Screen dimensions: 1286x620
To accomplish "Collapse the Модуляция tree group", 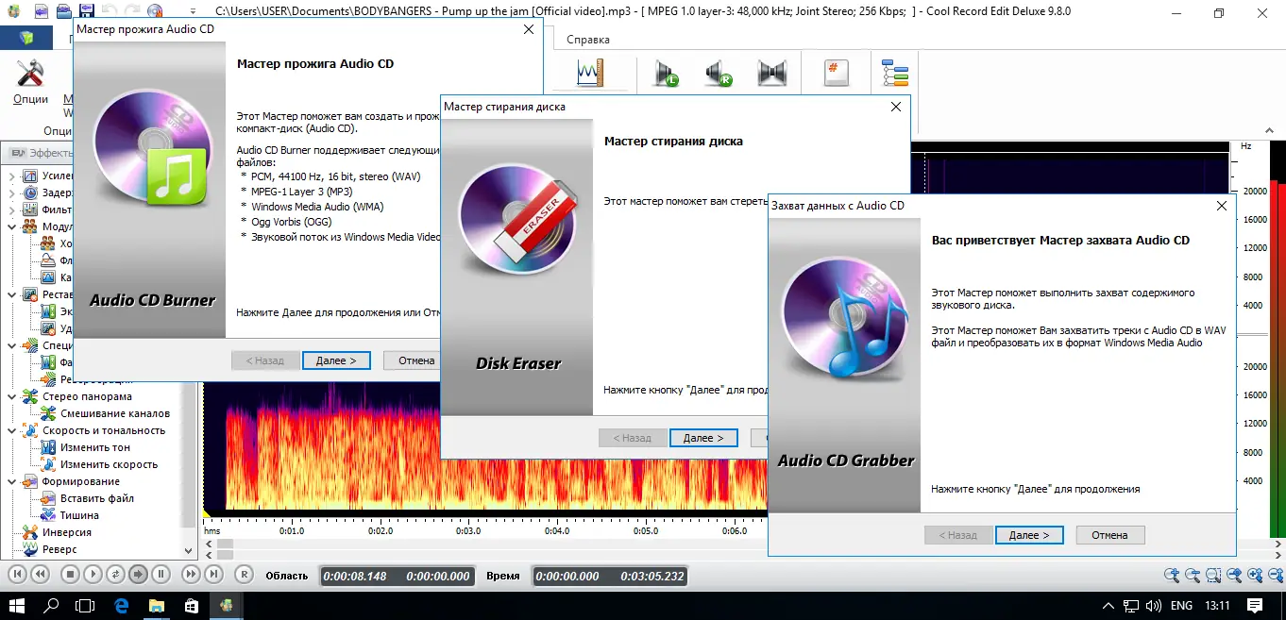I will click(x=11, y=226).
